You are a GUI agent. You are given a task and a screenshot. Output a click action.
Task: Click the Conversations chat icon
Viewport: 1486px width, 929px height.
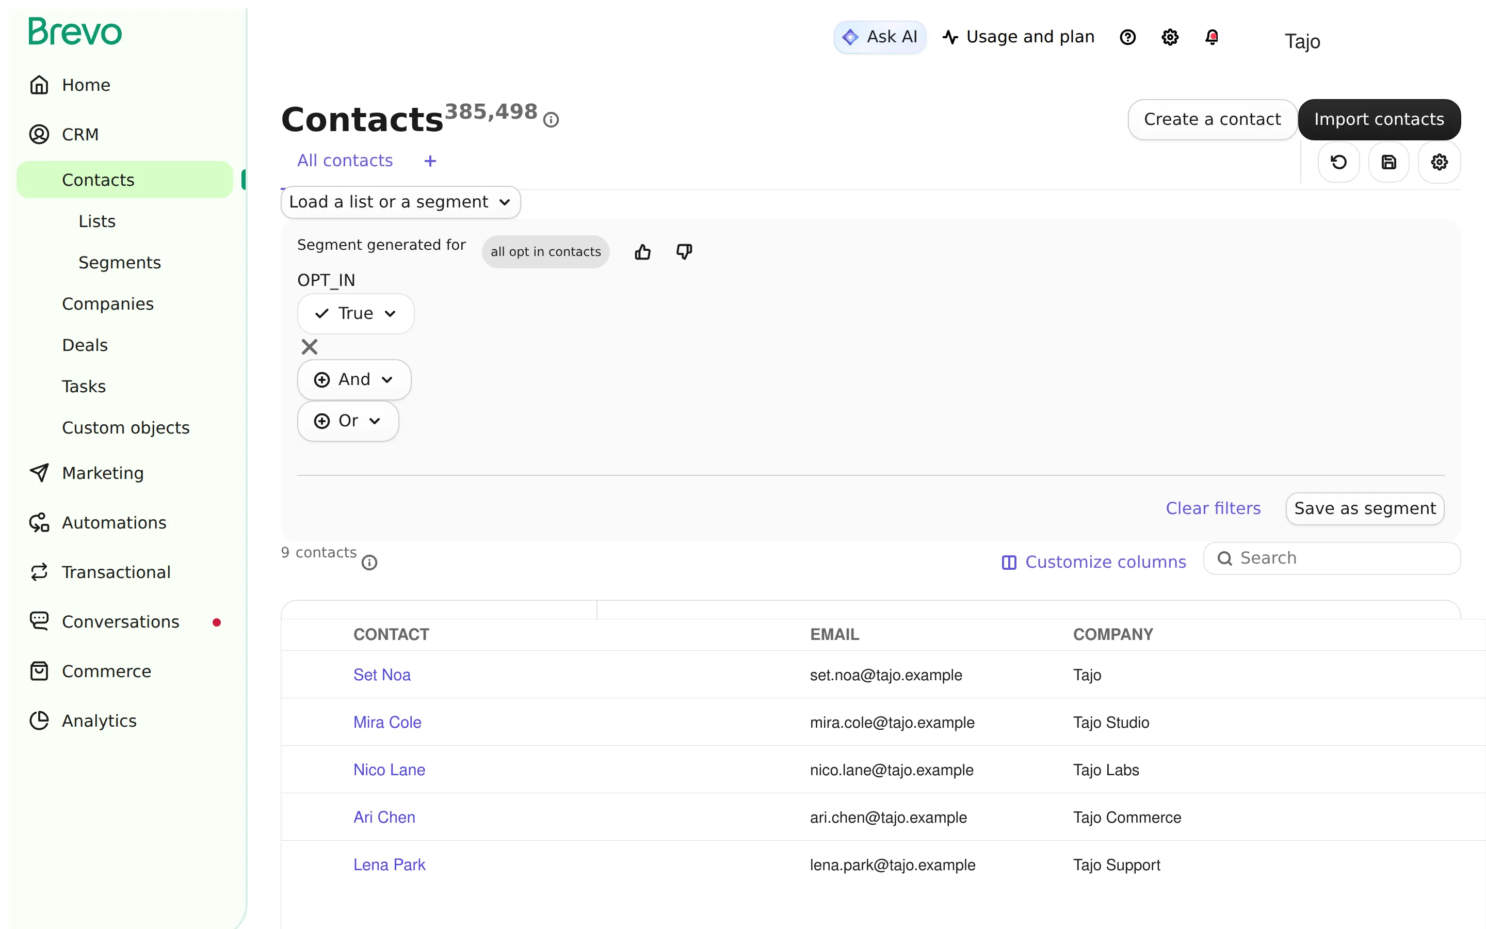tap(39, 621)
